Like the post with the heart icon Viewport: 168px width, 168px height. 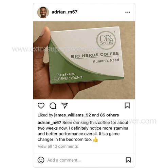pos(41,106)
